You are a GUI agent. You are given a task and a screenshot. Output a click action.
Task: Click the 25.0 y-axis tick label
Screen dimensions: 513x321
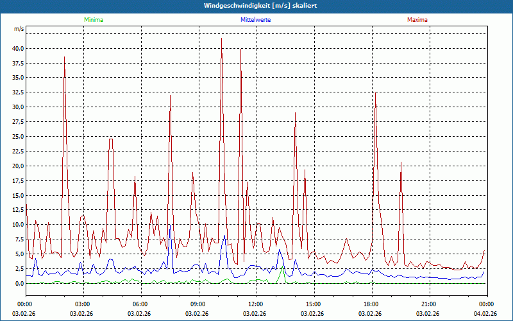click(17, 137)
